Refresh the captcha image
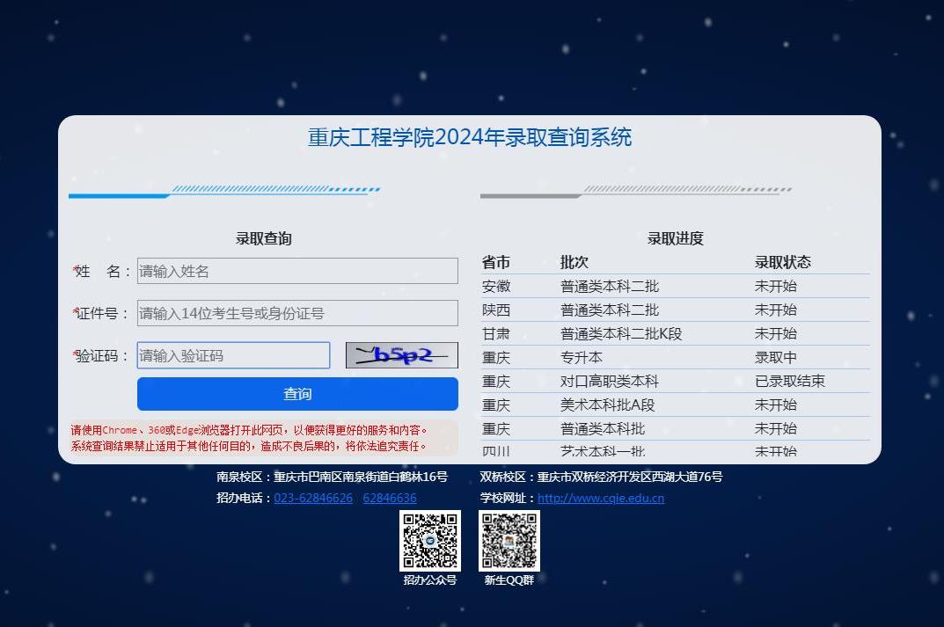This screenshot has width=944, height=627. pyautogui.click(x=401, y=355)
